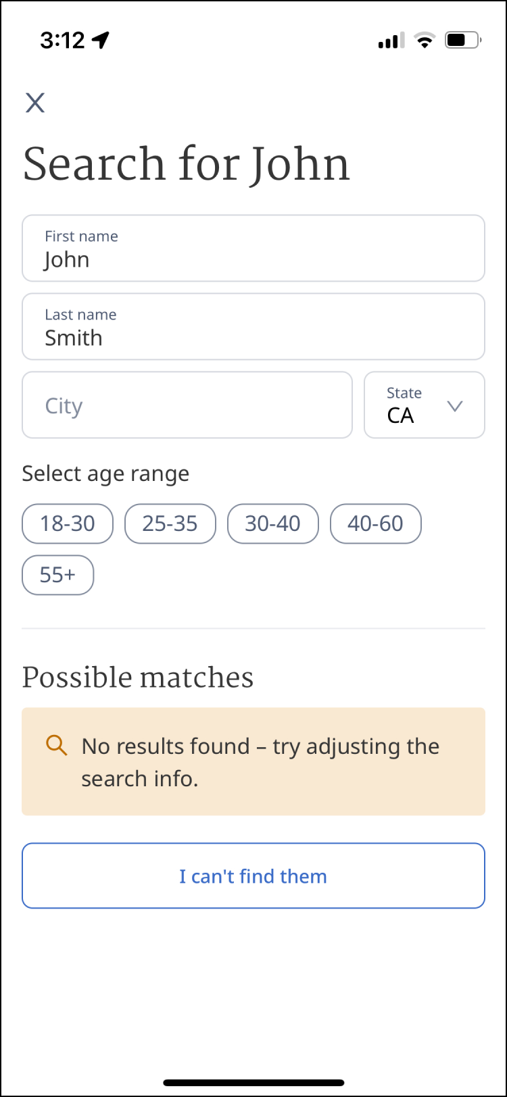This screenshot has width=507, height=1097.
Task: Tap the "No results found" message banner
Action: (x=254, y=761)
